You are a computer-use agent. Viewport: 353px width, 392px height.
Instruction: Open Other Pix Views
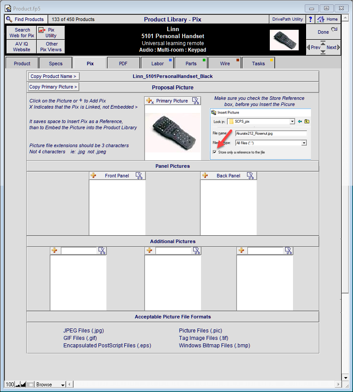(51, 46)
